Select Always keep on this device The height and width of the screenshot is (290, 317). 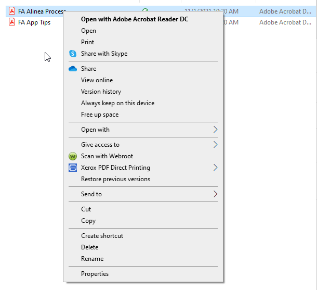[143, 103]
